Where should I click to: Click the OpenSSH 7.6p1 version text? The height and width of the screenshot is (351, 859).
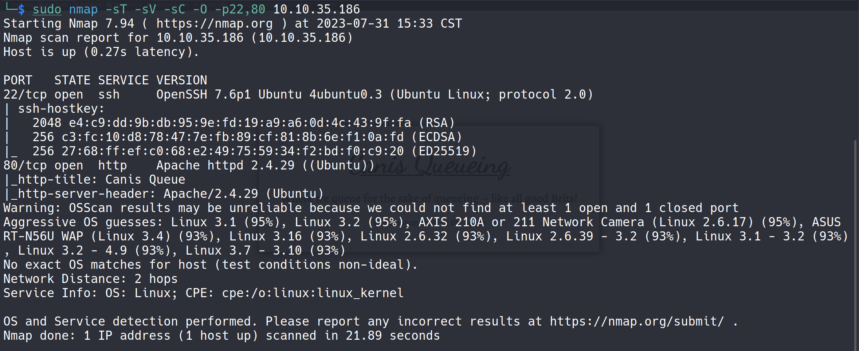point(203,95)
